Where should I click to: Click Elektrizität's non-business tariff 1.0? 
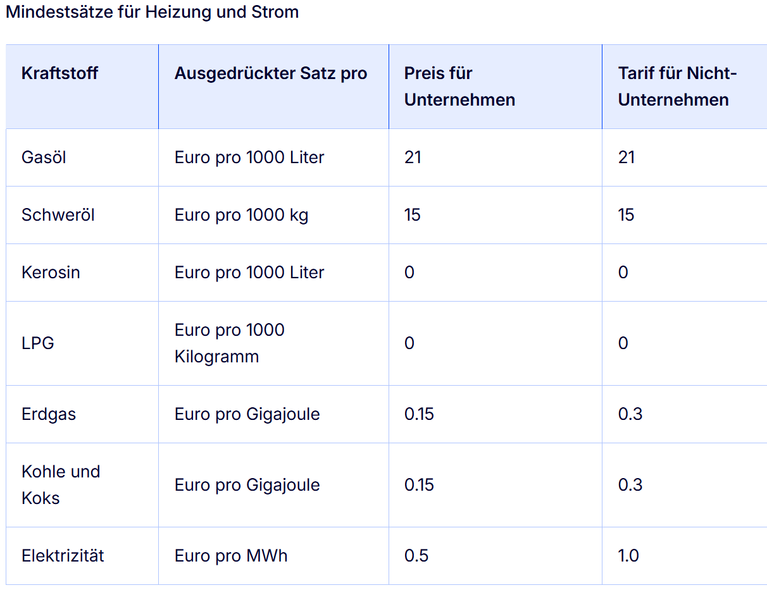(629, 556)
